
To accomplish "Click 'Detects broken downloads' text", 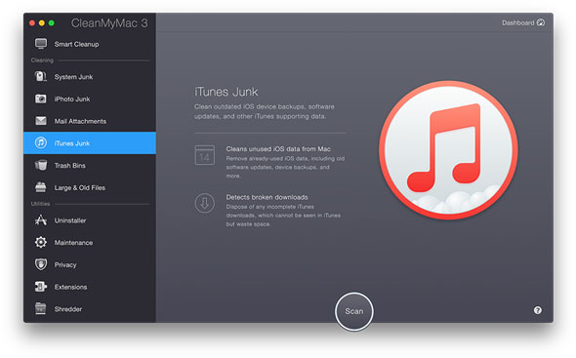I will [x=267, y=197].
